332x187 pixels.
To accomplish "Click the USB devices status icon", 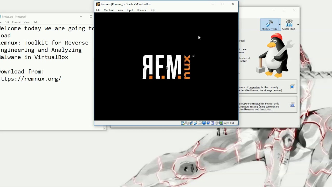I will (x=196, y=123).
